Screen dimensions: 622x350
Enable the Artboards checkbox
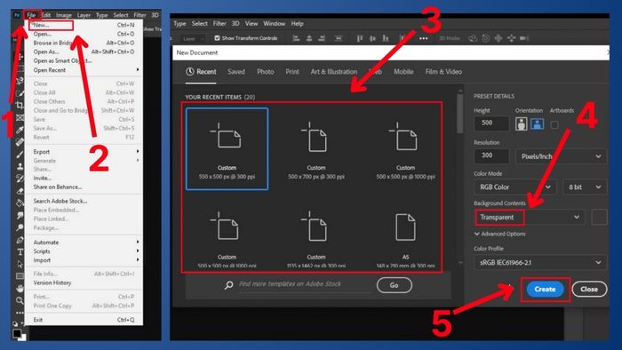pyautogui.click(x=554, y=124)
